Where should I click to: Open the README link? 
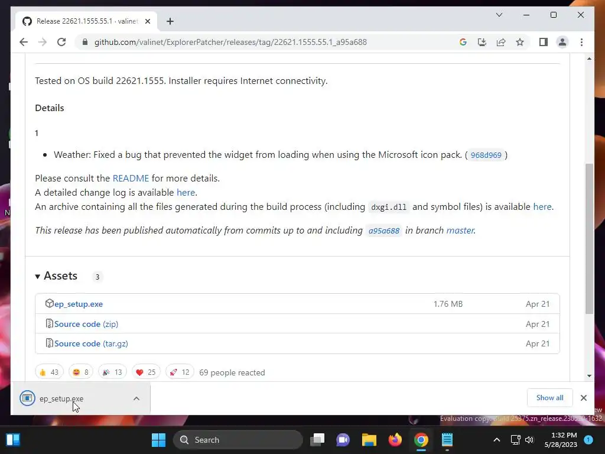(x=131, y=179)
